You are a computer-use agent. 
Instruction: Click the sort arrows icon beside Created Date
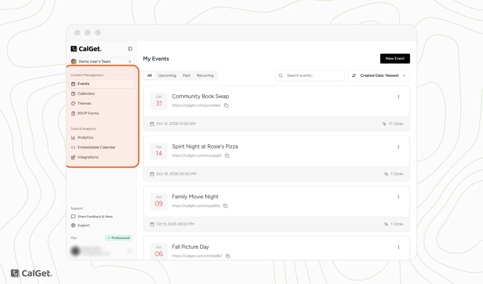[354, 76]
